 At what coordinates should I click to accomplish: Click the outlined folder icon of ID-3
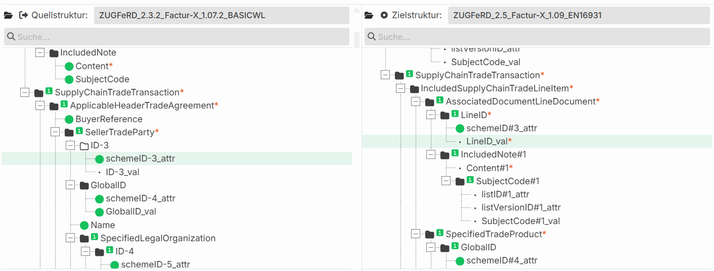(84, 146)
